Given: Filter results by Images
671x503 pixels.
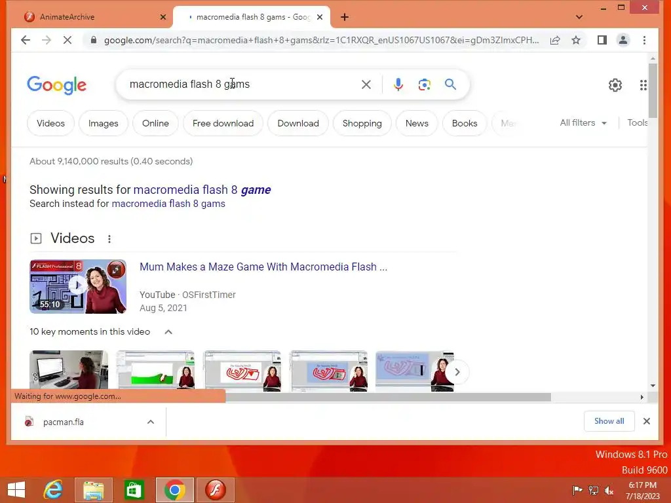Looking at the screenshot, I should (x=103, y=123).
